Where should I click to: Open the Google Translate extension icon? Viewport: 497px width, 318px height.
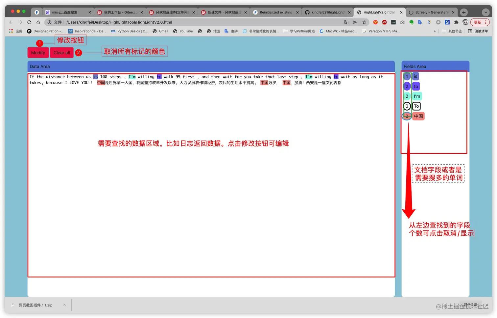pos(420,22)
